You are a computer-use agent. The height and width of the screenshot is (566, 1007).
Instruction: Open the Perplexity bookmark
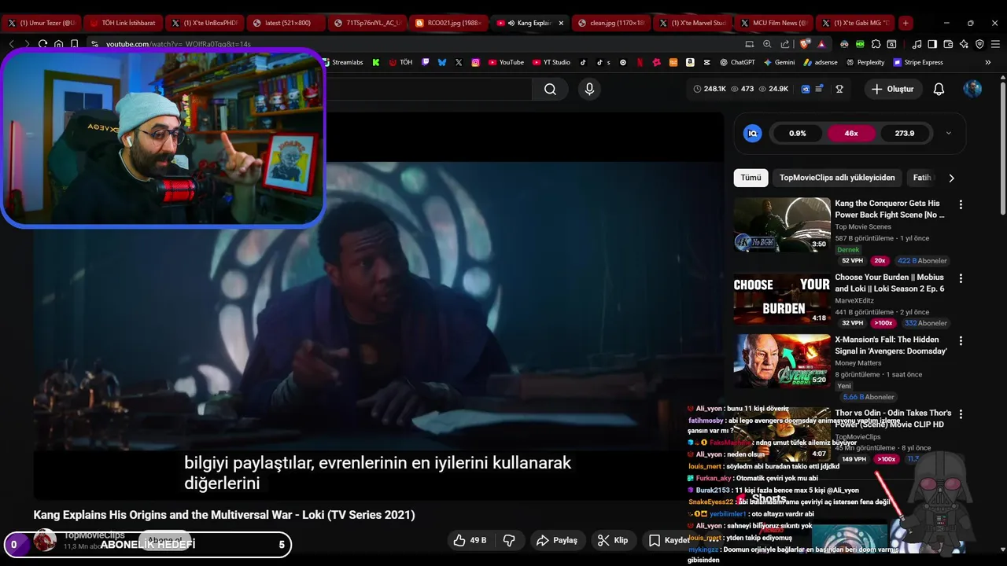pos(865,62)
